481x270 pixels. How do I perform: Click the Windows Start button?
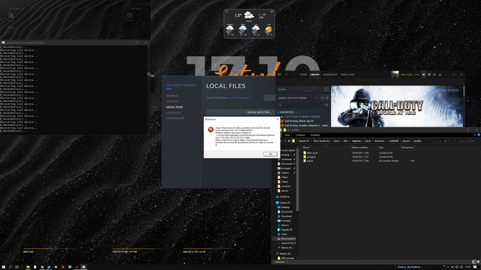[3, 267]
